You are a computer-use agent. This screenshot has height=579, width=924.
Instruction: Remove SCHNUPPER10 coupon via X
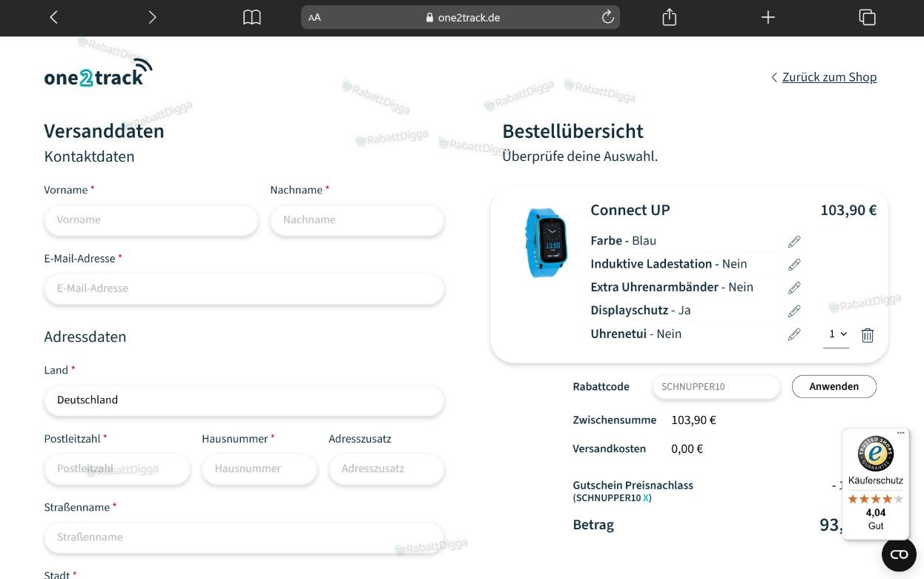[x=646, y=498]
